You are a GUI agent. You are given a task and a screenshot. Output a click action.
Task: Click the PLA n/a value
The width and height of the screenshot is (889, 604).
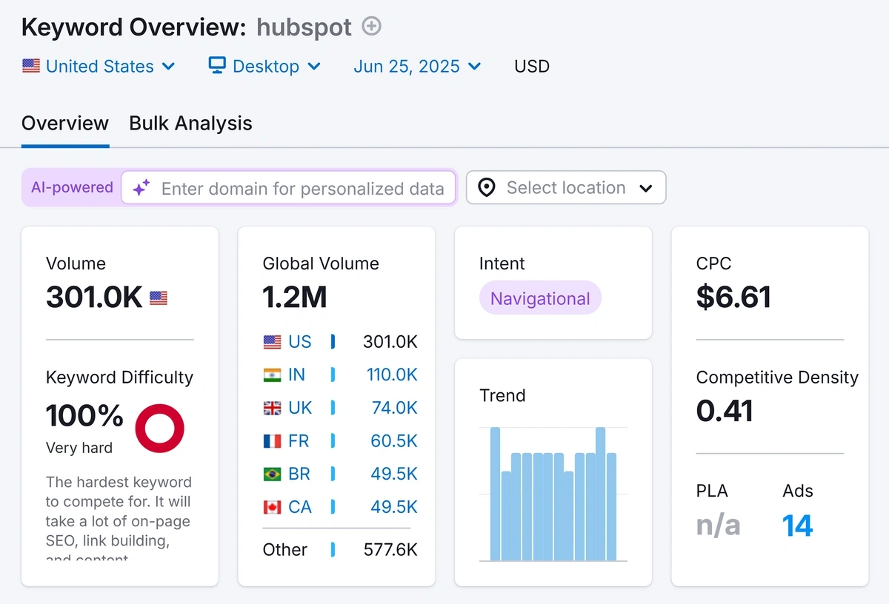(718, 526)
